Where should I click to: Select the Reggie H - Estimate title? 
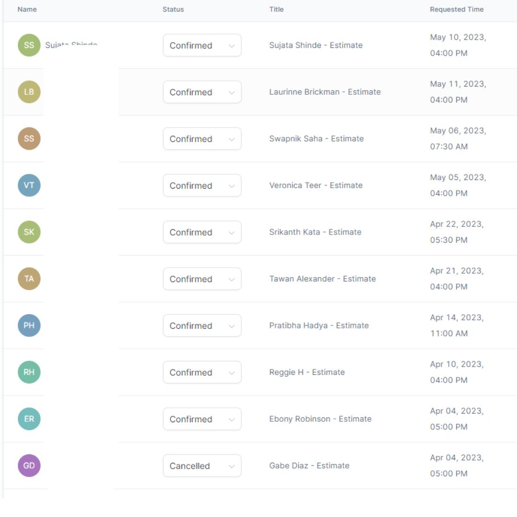coord(307,372)
